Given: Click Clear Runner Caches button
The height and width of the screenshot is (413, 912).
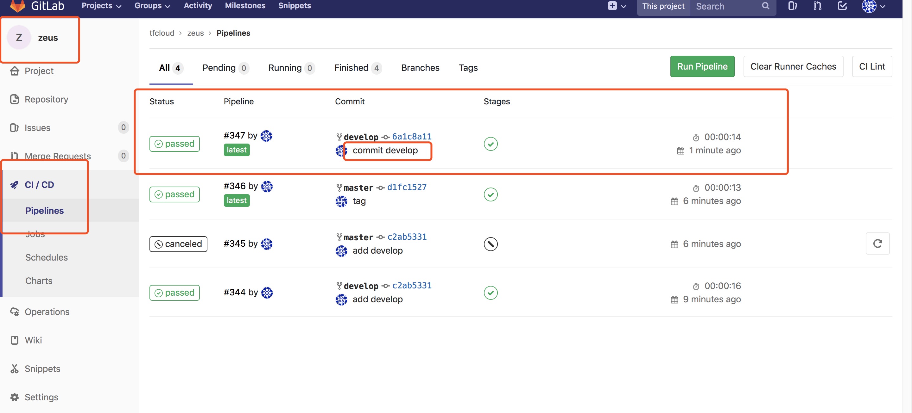Looking at the screenshot, I should [793, 66].
